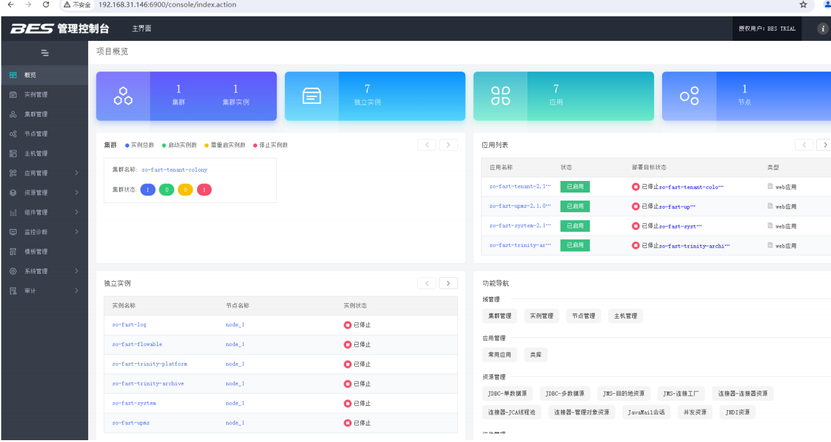
Task: Expand the 资源管理 submenu chevron
Action: (76, 193)
